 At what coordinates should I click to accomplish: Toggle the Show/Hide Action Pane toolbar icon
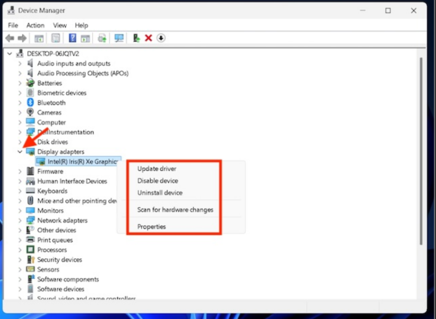point(85,39)
